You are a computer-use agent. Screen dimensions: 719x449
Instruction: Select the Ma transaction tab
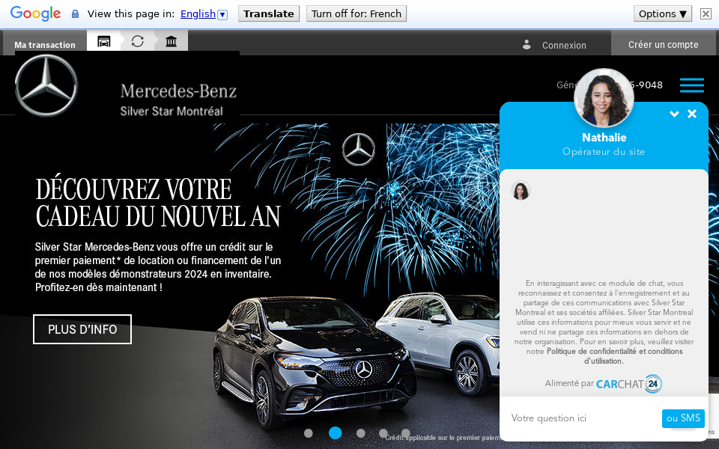coord(45,44)
